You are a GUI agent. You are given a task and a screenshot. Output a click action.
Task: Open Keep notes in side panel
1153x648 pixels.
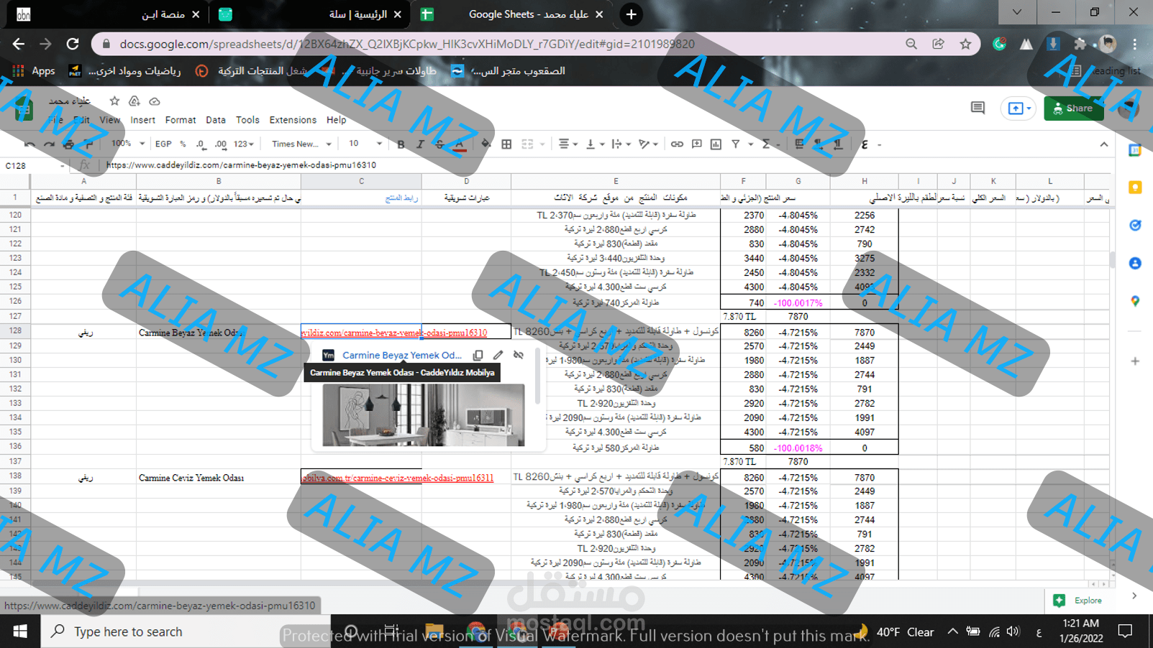tap(1135, 188)
